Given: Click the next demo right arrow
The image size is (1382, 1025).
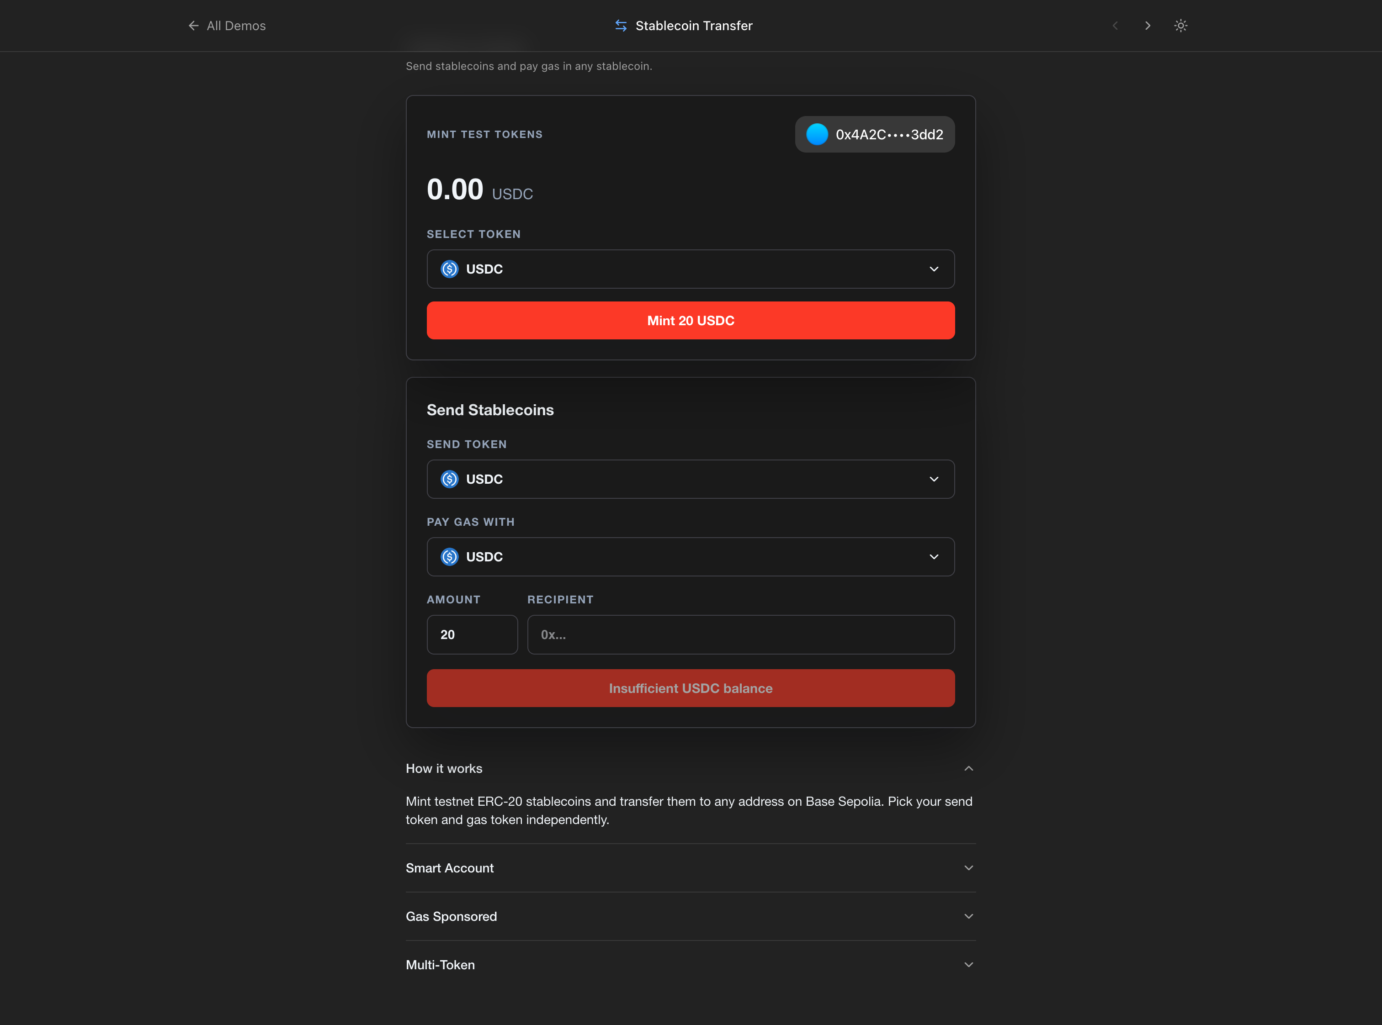Looking at the screenshot, I should 1147,26.
